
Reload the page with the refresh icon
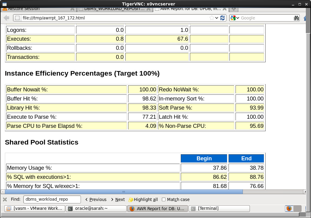click(x=223, y=18)
